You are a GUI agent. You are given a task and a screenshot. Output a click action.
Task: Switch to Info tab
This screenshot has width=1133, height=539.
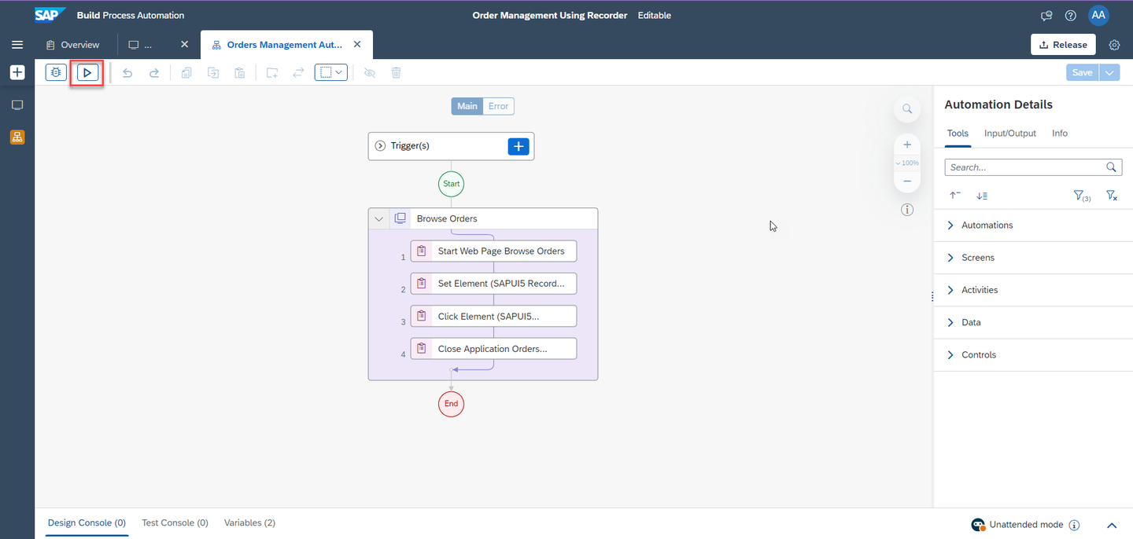coord(1060,134)
